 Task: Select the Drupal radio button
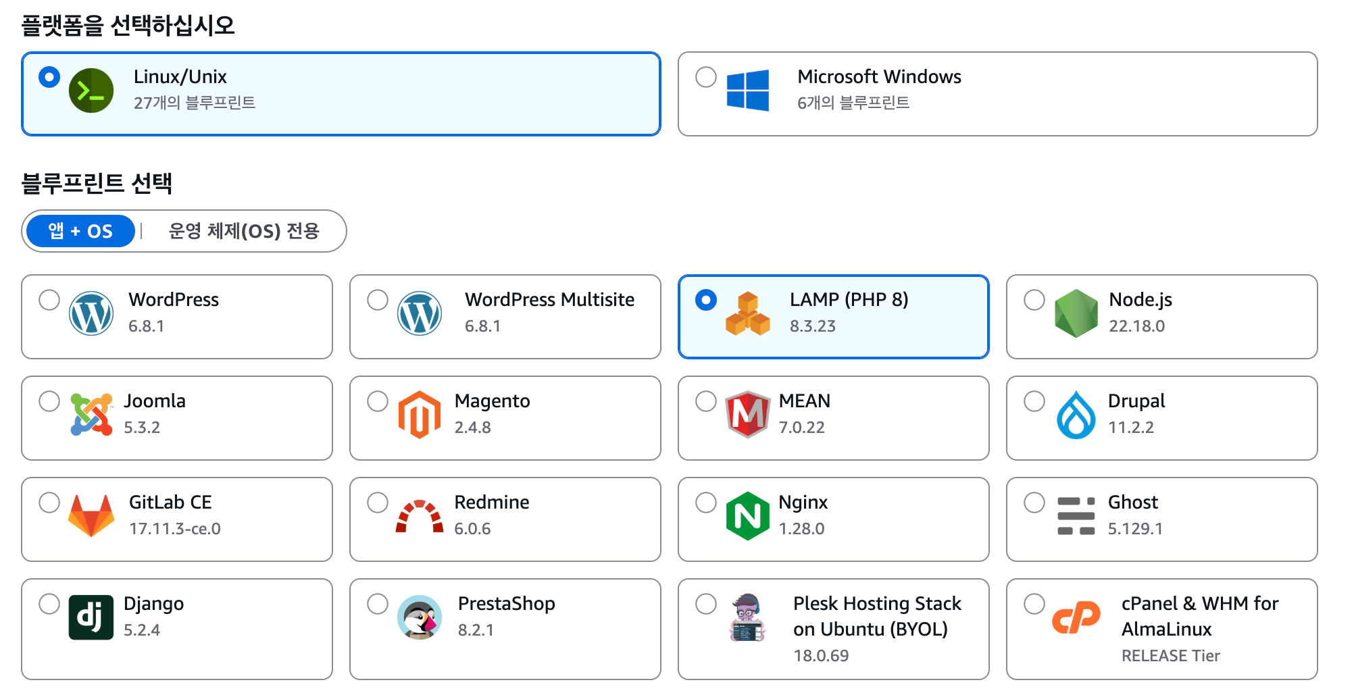coord(1034,401)
